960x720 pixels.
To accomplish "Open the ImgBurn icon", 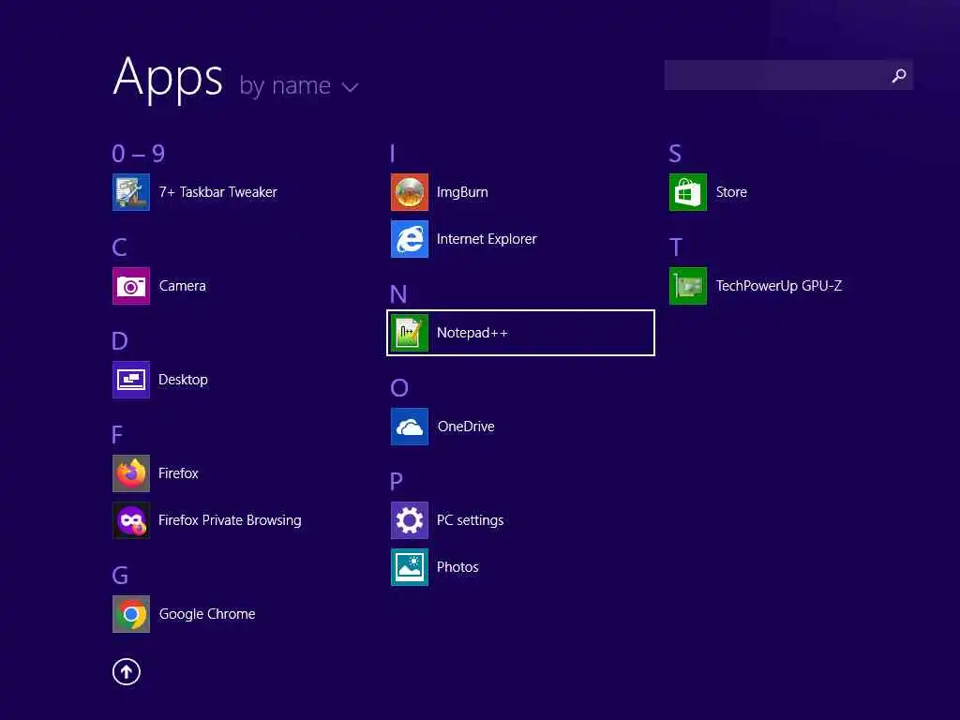I will coord(410,192).
